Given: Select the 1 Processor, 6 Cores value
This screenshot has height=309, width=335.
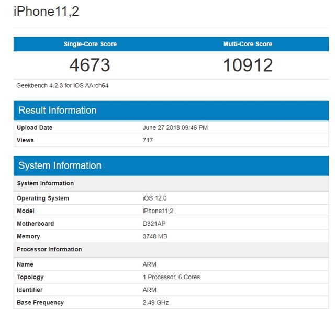Looking at the screenshot, I should coord(171,277).
